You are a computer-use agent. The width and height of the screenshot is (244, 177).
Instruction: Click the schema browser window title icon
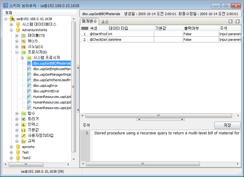click(6, 6)
